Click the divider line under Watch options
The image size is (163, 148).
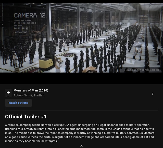(x=82, y=110)
